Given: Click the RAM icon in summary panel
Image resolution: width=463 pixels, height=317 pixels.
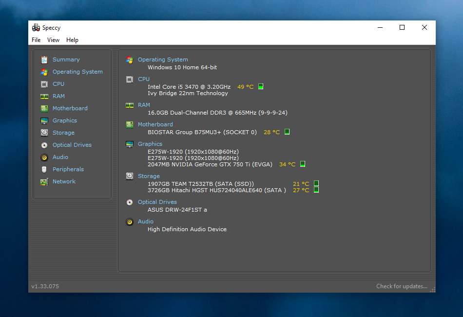Looking at the screenshot, I should pos(130,105).
